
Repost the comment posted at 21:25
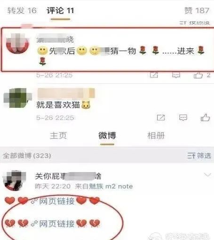pos(154,75)
